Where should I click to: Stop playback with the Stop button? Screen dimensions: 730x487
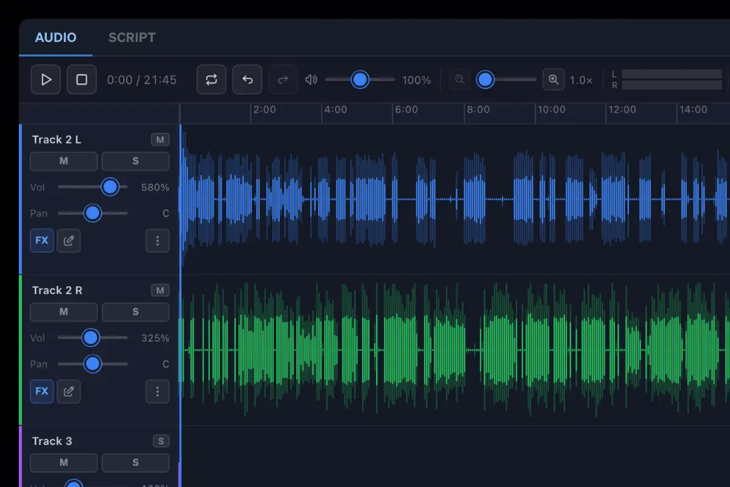(82, 80)
